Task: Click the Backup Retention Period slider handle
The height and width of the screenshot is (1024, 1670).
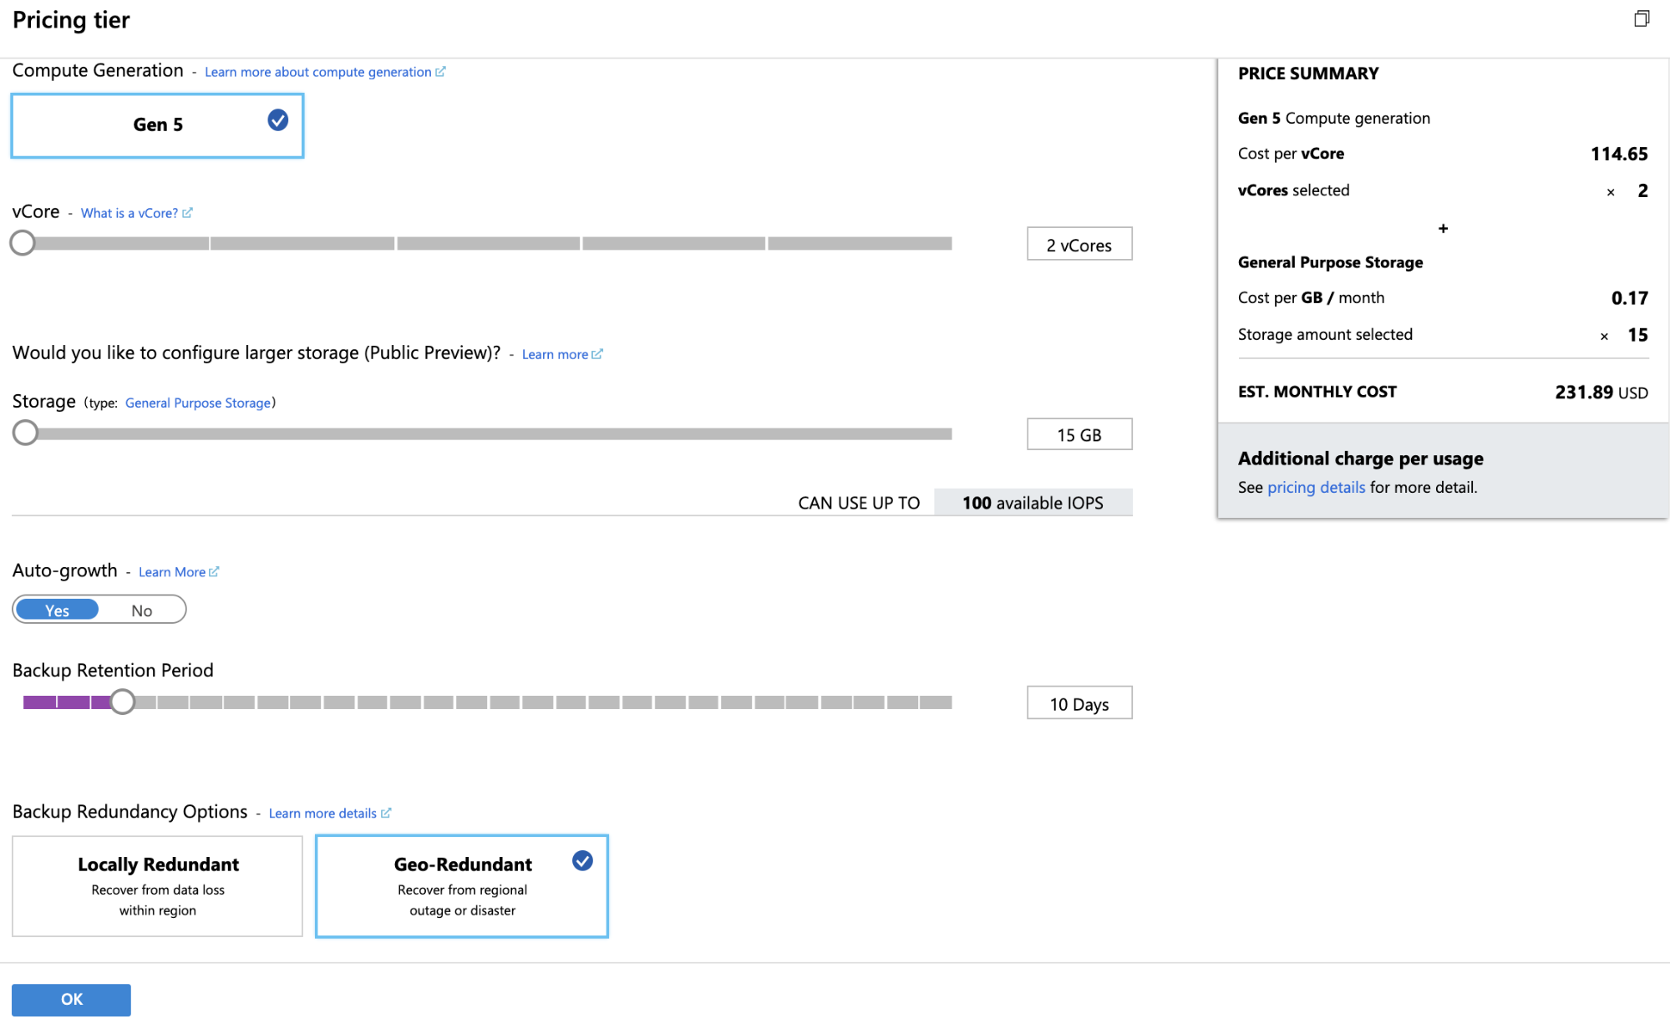Action: [x=123, y=702]
